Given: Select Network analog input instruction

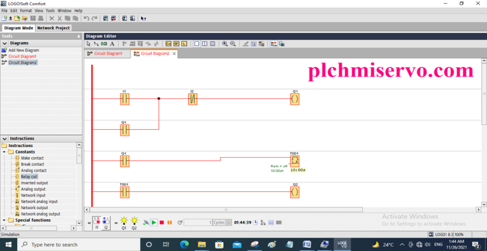Looking at the screenshot, I should pos(39,202).
